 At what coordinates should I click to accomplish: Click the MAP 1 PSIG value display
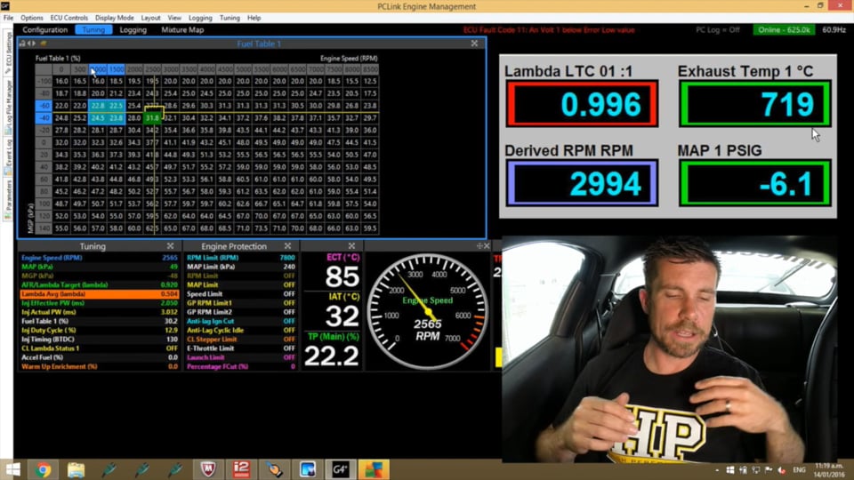pos(755,183)
